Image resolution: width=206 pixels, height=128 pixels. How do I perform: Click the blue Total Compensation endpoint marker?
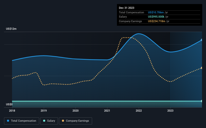coord(201,40)
